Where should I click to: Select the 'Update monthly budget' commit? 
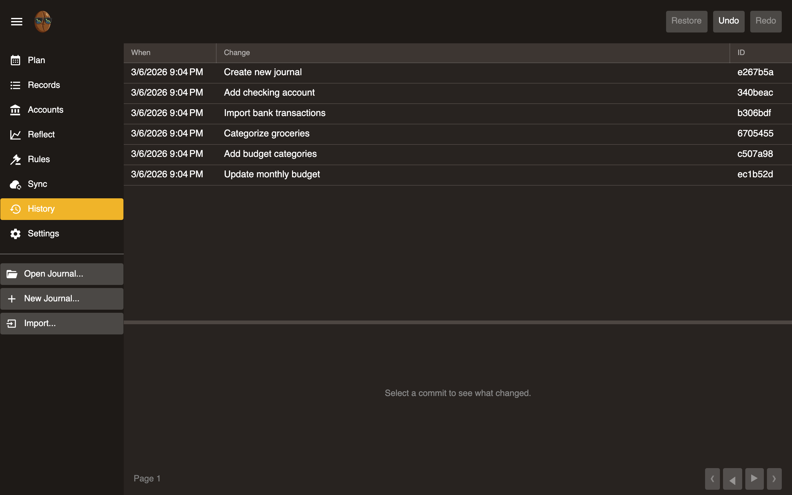272,174
